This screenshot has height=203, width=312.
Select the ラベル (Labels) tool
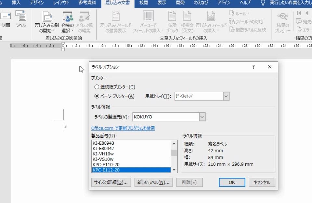(x=20, y=20)
